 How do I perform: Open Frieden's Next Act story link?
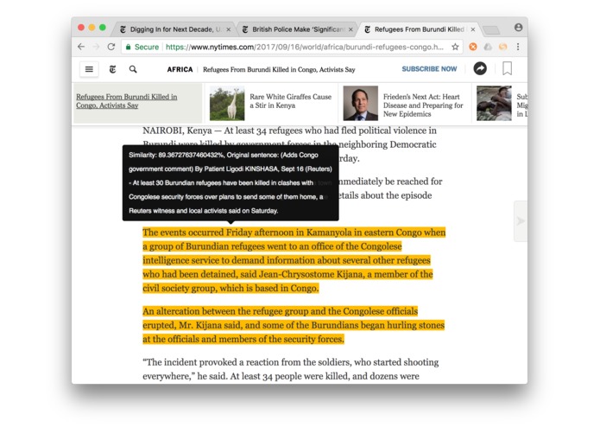pyautogui.click(x=423, y=105)
